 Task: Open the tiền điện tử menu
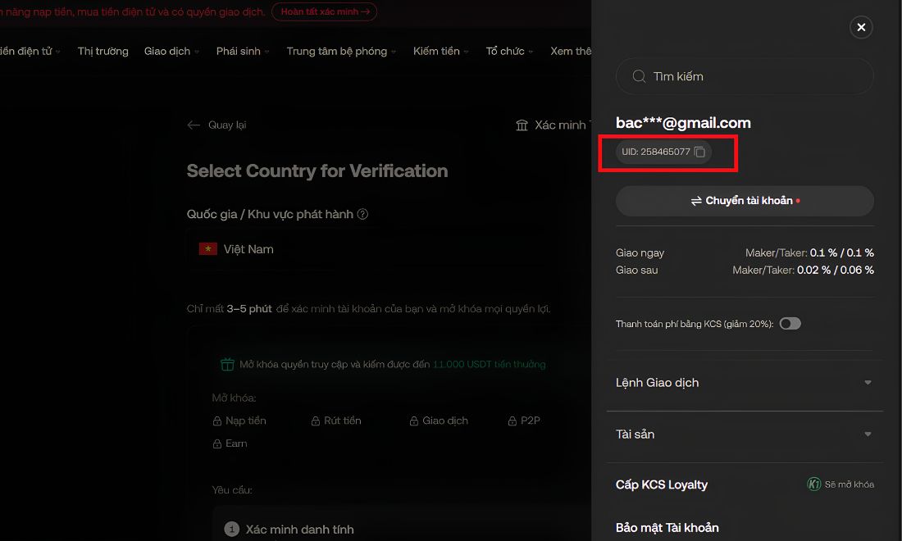[x=30, y=51]
